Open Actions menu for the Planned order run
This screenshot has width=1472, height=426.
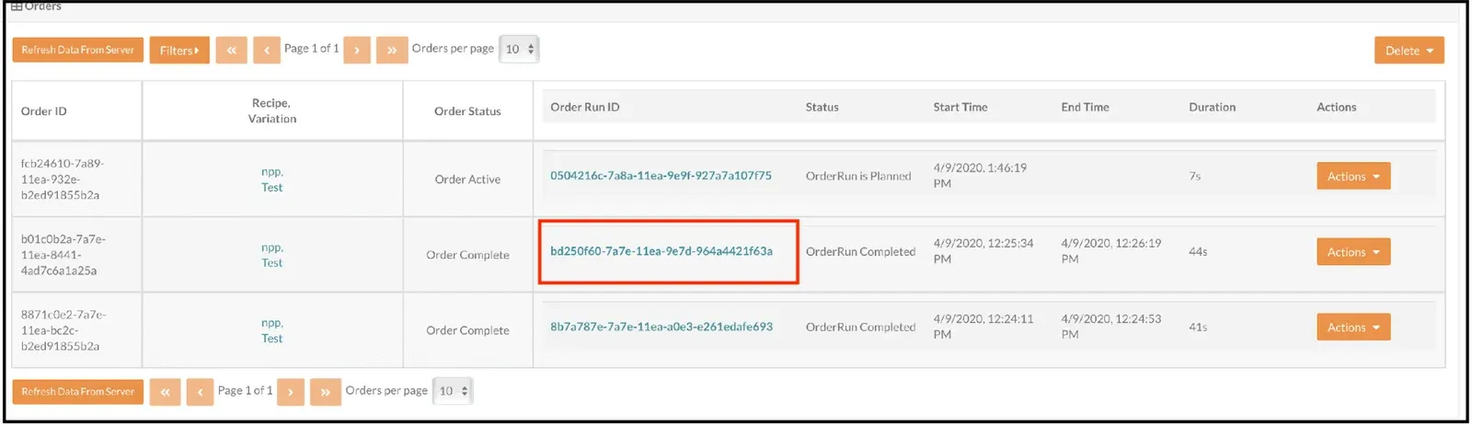pos(1352,176)
